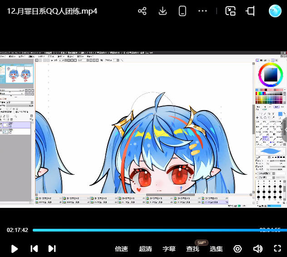Image resolution: width=287 pixels, height=257 pixels.
Task: Switch to the highlighted active document tab in SAI
Action: click(x=215, y=202)
